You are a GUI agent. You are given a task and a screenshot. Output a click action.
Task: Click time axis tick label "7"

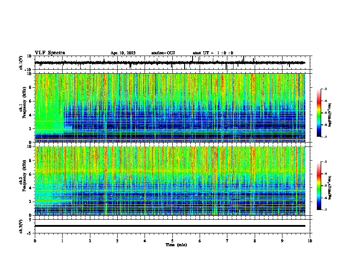pyautogui.click(x=227, y=241)
